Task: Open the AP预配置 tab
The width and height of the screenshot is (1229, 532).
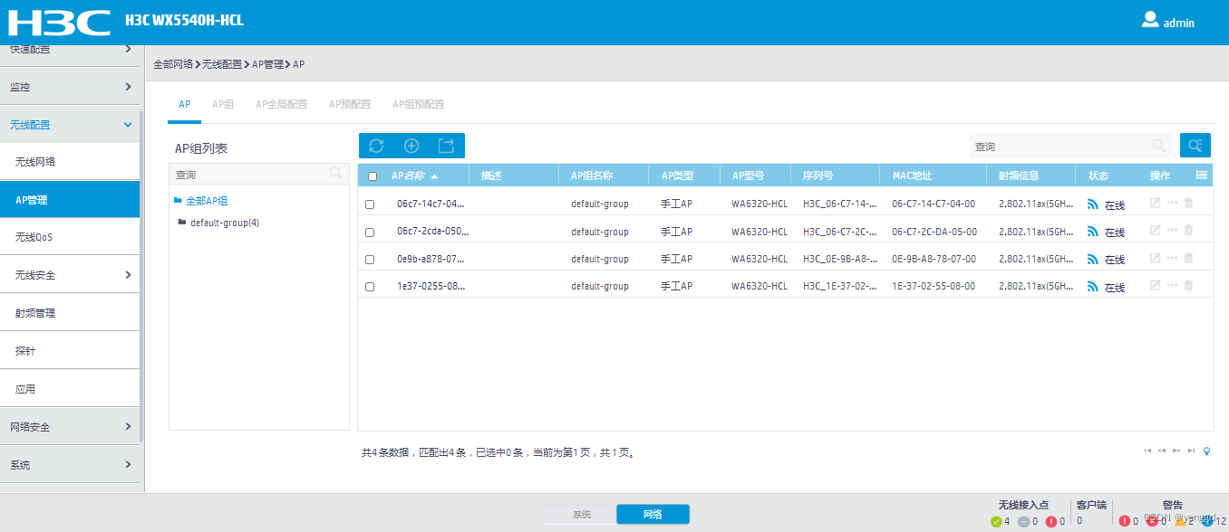Action: pos(349,103)
